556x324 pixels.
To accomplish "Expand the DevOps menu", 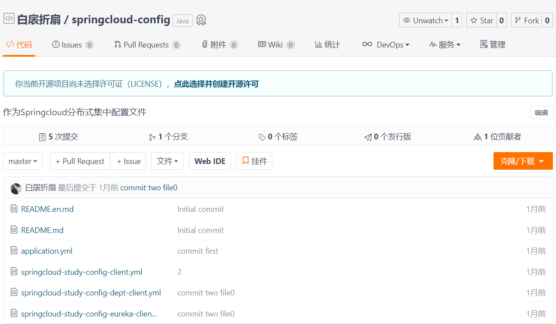I will 386,45.
